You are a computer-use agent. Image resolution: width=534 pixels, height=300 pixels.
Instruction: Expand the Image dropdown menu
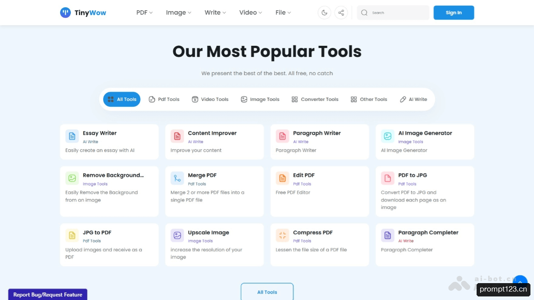[178, 12]
